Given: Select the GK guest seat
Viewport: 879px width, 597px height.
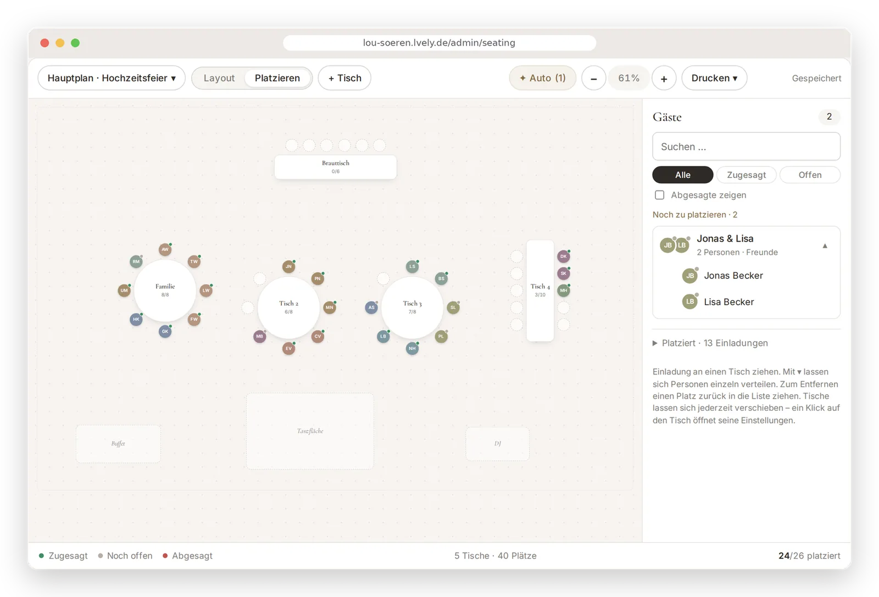Looking at the screenshot, I should click(165, 331).
